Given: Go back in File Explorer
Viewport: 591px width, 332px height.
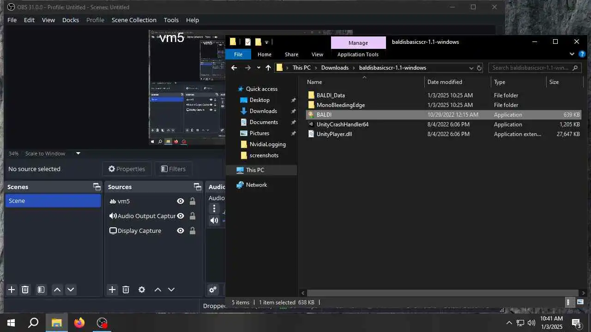Looking at the screenshot, I should (234, 68).
